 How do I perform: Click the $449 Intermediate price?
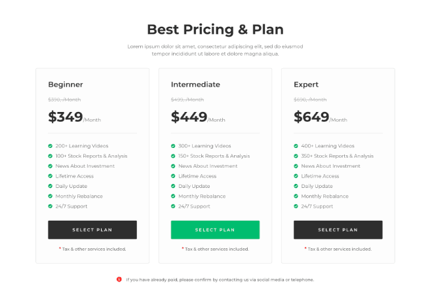(x=189, y=117)
